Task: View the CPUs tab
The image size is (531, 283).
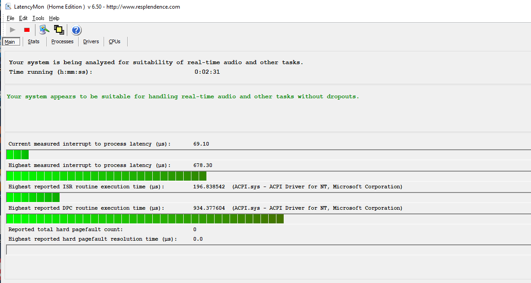Action: point(115,41)
